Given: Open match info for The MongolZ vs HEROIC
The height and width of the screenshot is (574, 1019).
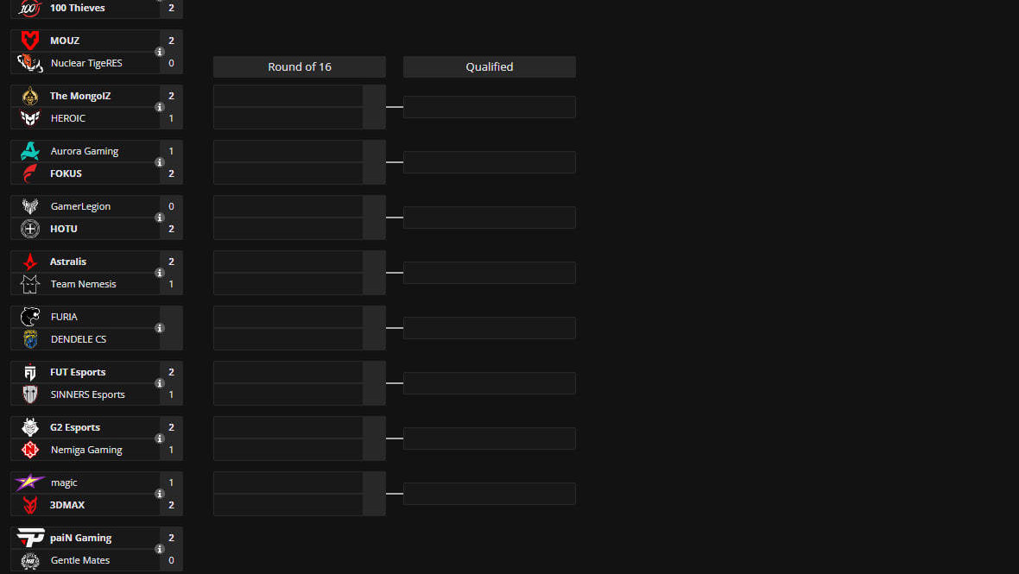Looking at the screenshot, I should tap(159, 107).
